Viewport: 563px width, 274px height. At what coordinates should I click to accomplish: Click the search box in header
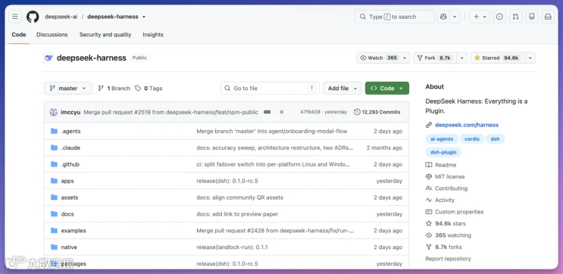tap(394, 17)
